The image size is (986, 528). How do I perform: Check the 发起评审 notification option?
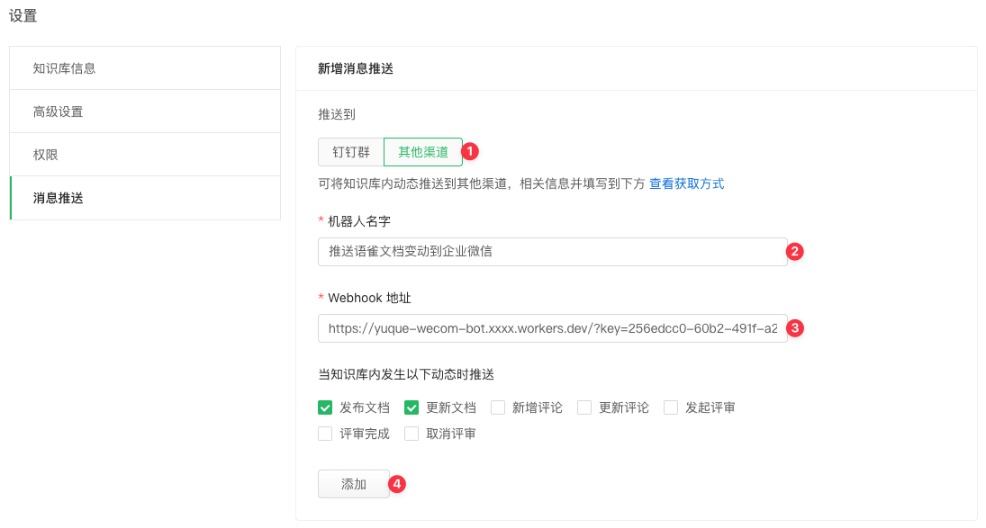coord(671,407)
